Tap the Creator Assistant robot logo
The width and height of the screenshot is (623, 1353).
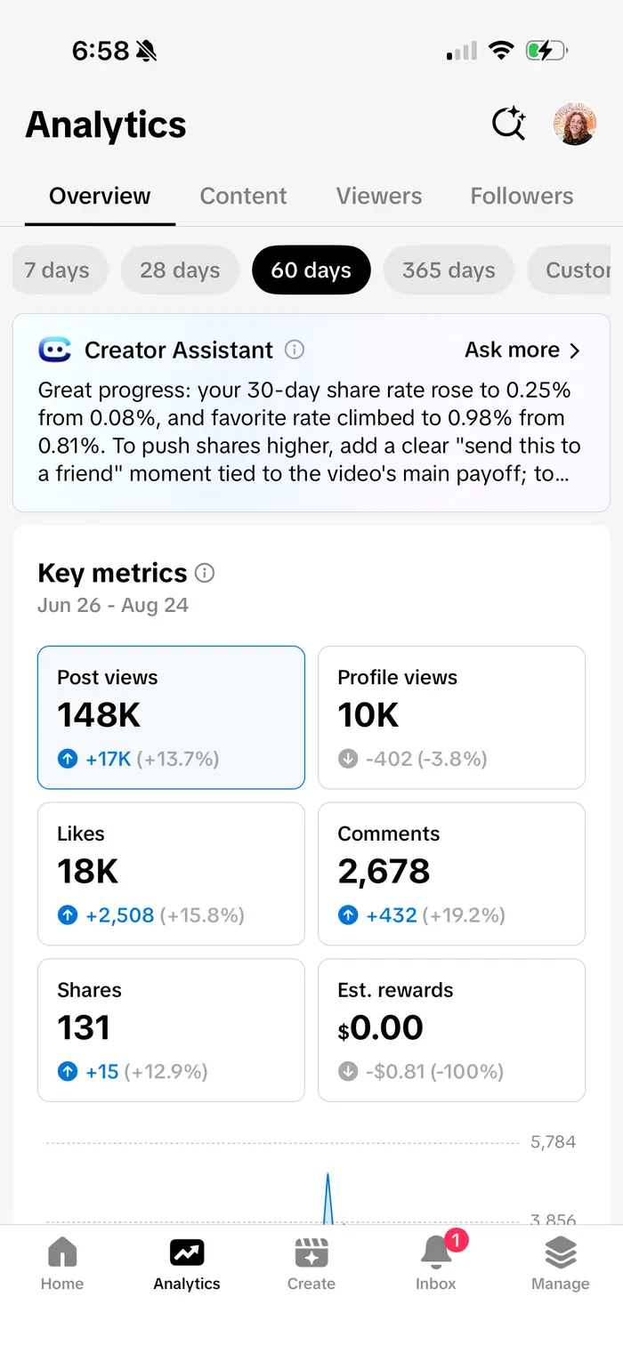[x=55, y=350]
